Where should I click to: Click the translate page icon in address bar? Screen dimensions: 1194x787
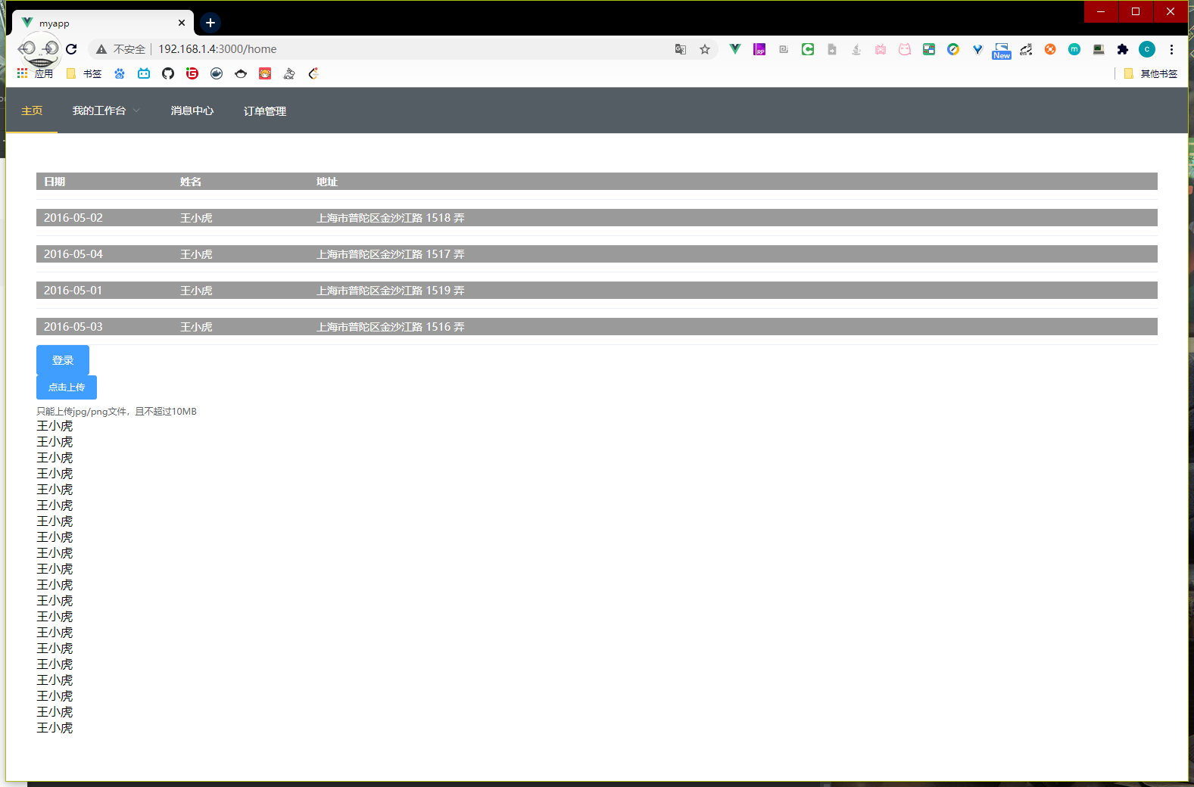click(x=681, y=49)
